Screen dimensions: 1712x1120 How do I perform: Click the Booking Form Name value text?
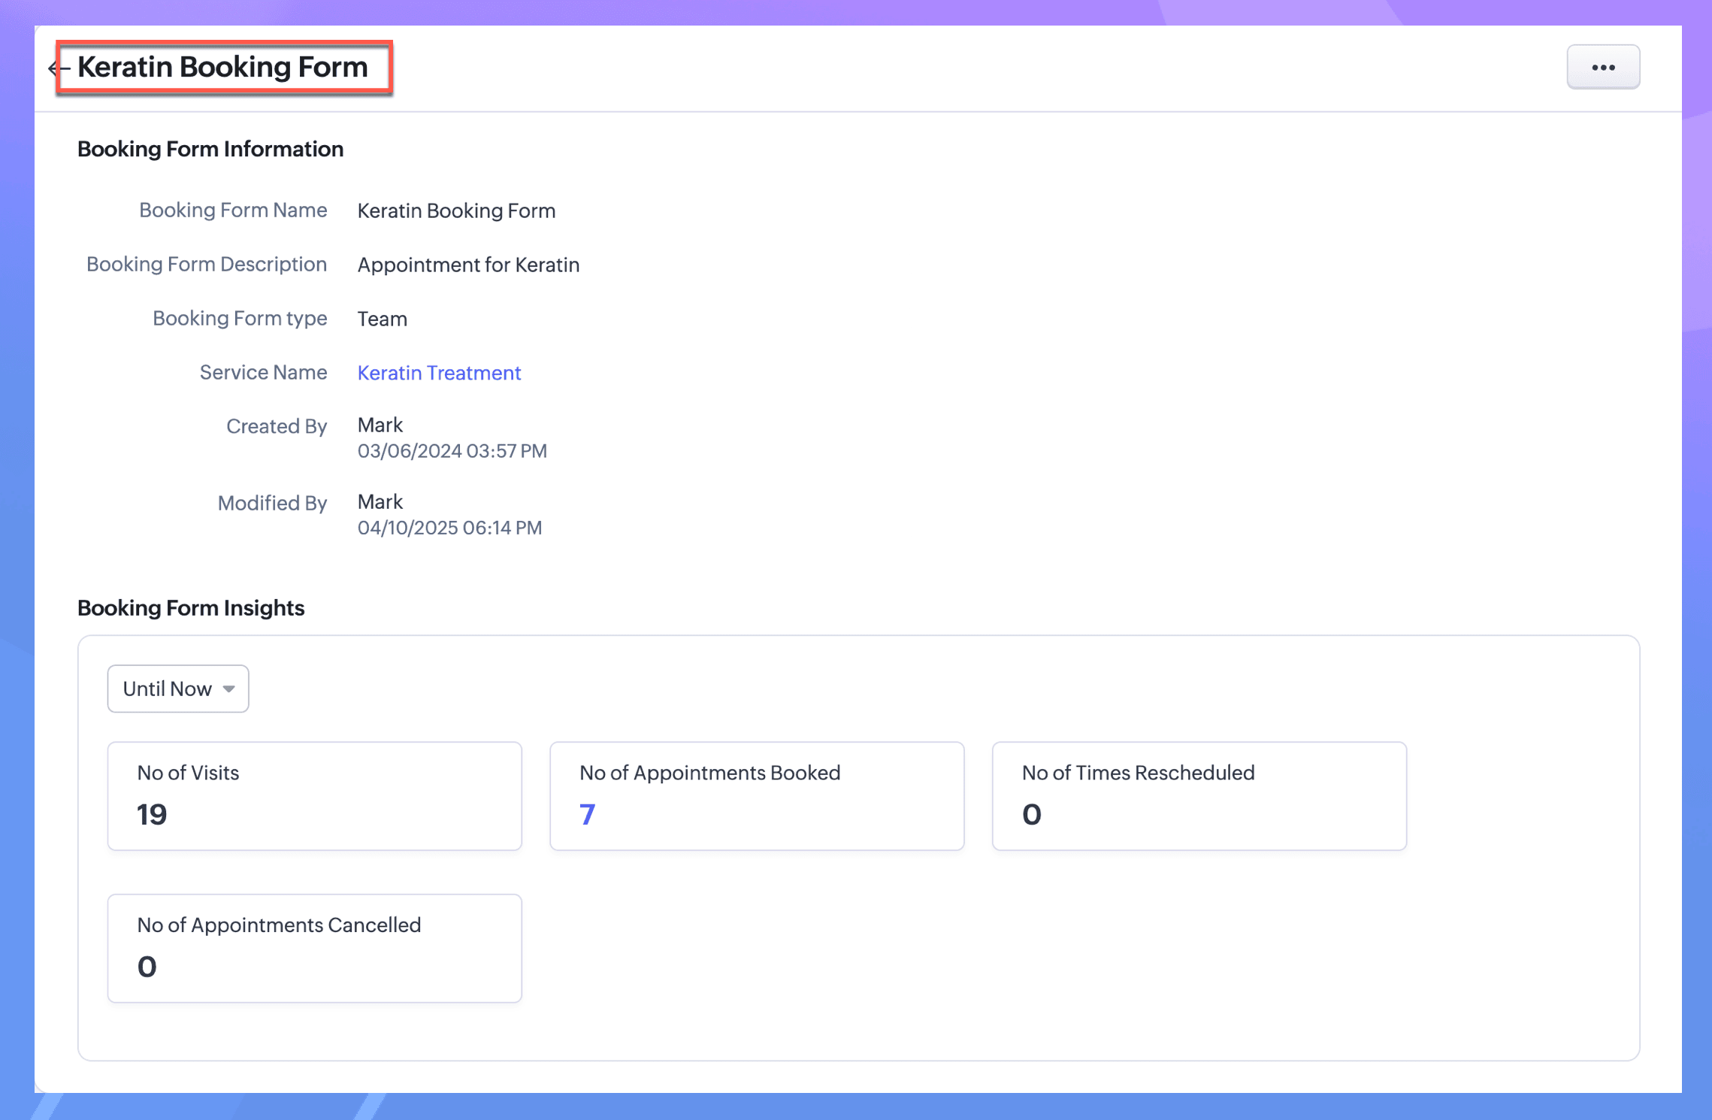(456, 211)
